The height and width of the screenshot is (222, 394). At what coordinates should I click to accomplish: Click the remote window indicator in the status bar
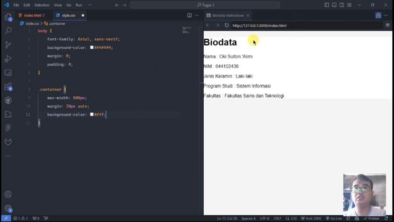tap(6, 218)
